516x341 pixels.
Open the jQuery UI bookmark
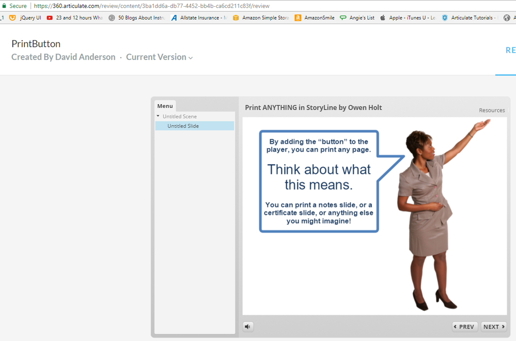pos(26,18)
